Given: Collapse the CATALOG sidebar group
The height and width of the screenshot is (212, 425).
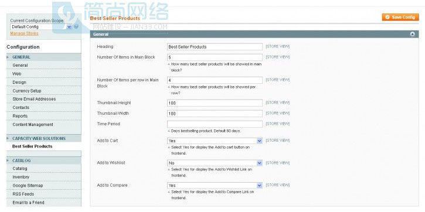Looking at the screenshot, I should pyautogui.click(x=43, y=160).
